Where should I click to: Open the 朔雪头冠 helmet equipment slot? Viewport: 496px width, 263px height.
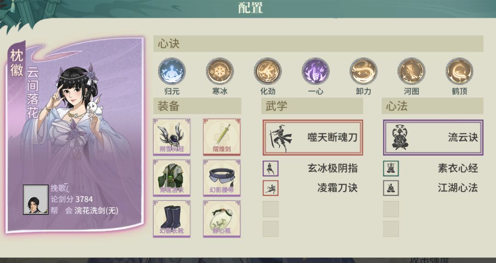point(172,137)
